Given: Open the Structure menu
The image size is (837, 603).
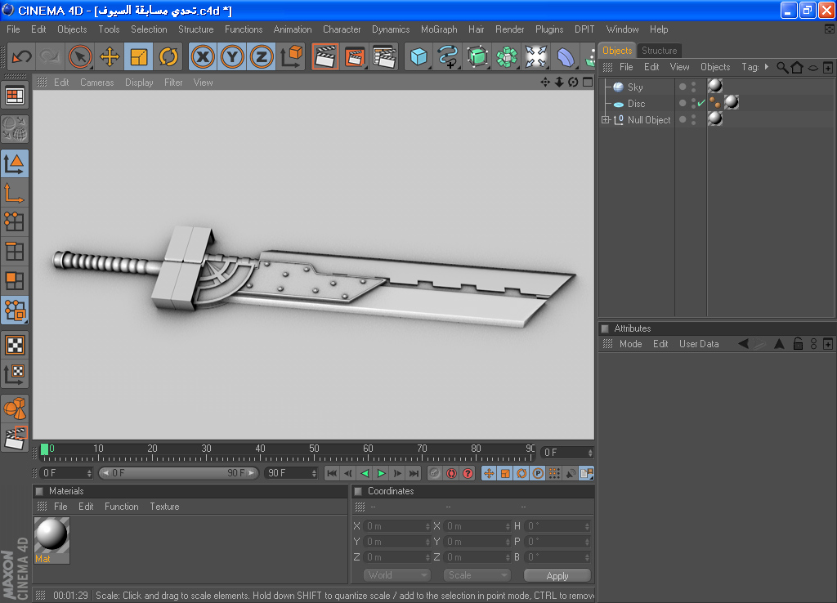Looking at the screenshot, I should [196, 29].
